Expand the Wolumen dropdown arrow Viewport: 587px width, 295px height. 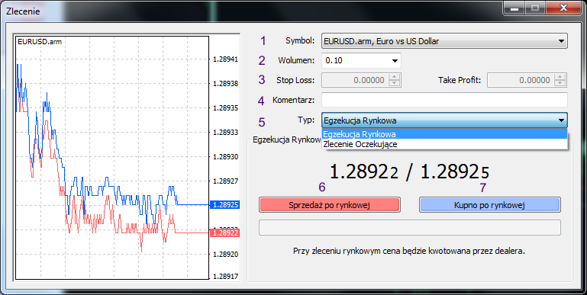(395, 60)
